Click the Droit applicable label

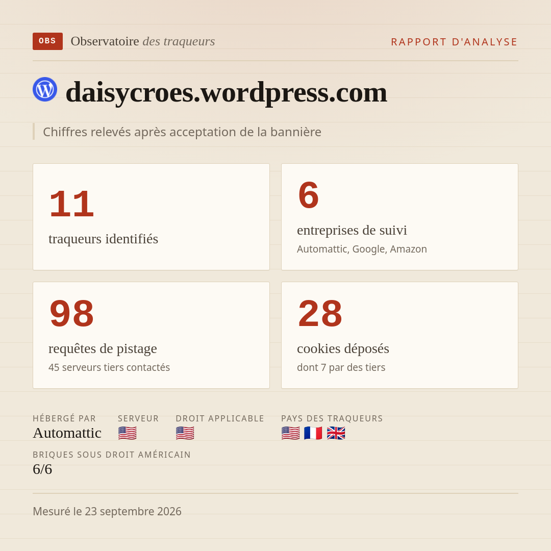point(220,418)
